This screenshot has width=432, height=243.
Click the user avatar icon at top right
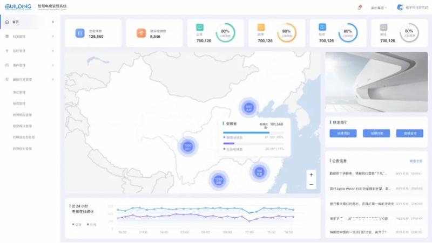click(x=400, y=8)
